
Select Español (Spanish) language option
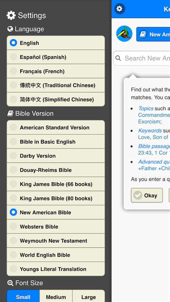[x=56, y=57]
